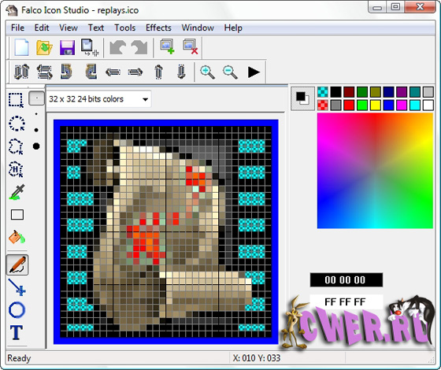Shift the image left
The width and height of the screenshot is (441, 370).
coord(113,72)
